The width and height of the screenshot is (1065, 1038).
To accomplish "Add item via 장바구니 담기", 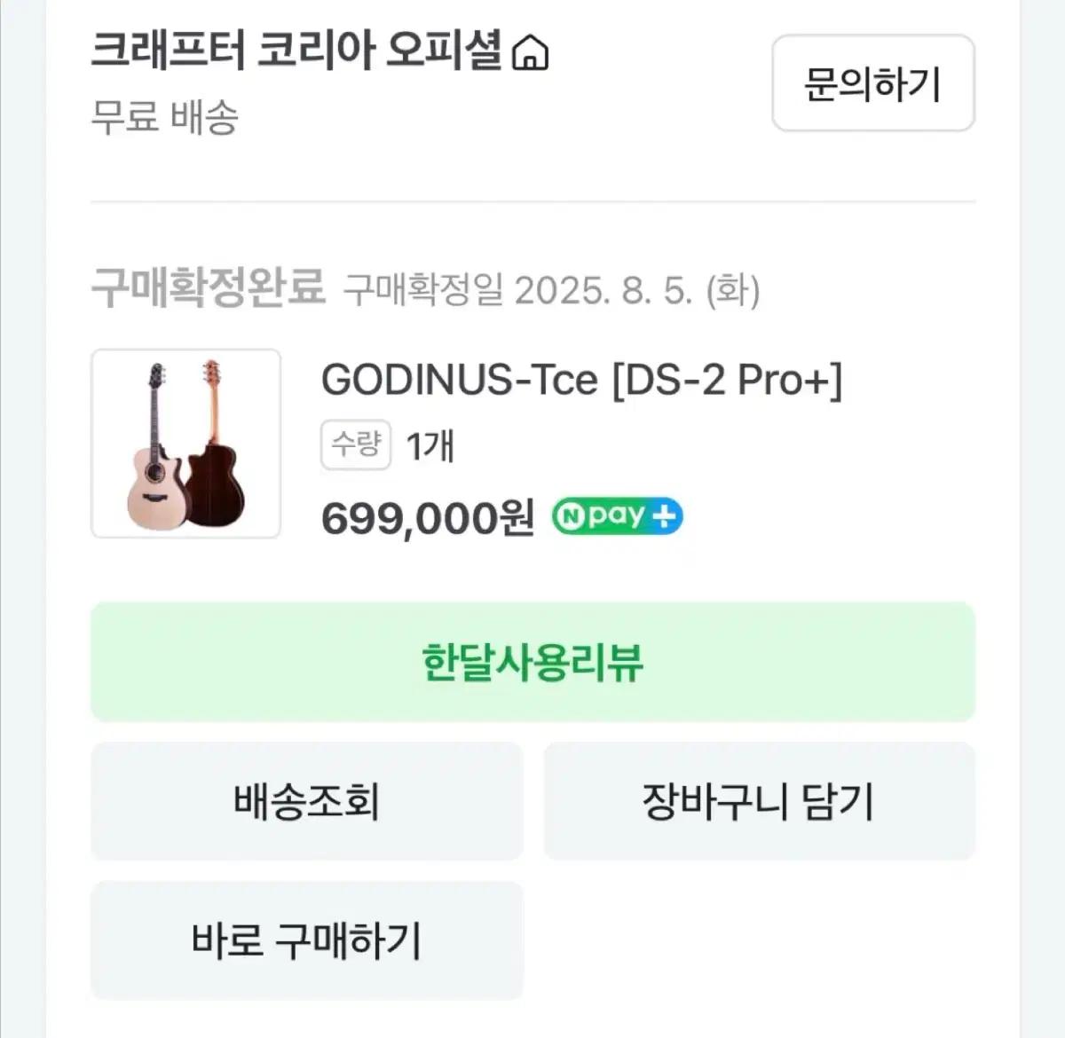I will click(x=759, y=801).
